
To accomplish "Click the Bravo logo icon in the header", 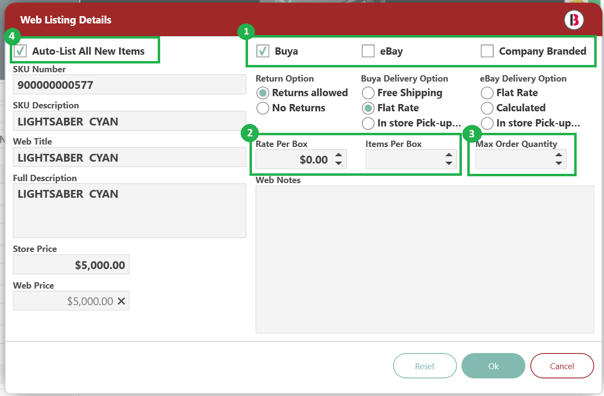I will coord(574,20).
